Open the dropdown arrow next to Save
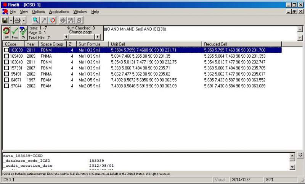The height and width of the screenshot is (184, 305). [11, 20]
